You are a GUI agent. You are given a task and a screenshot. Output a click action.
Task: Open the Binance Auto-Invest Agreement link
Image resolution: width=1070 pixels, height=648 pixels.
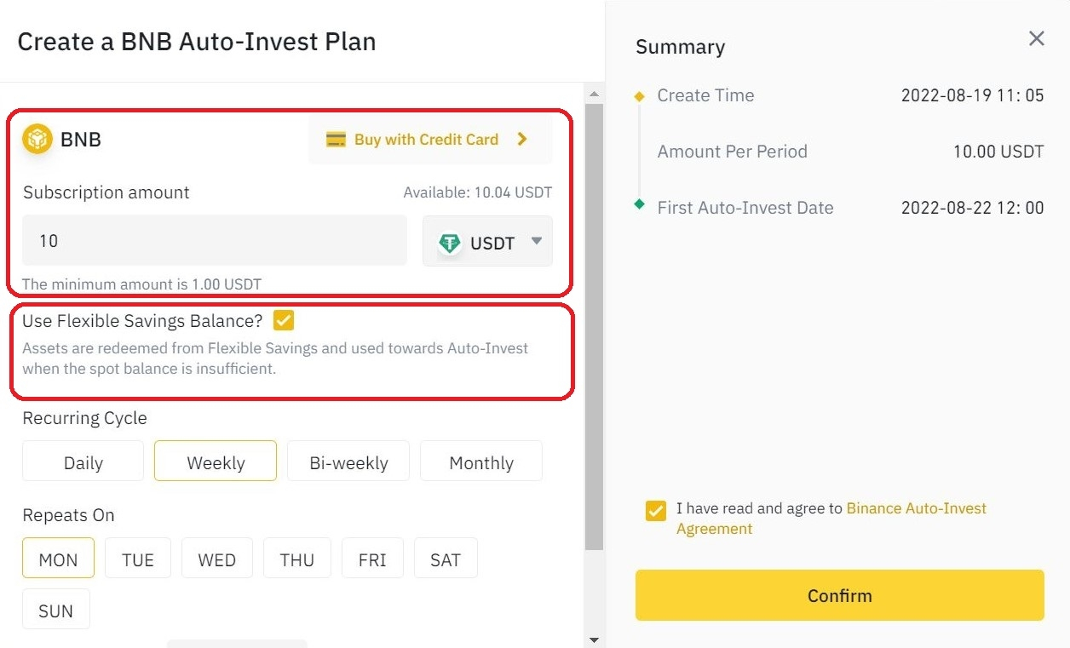pyautogui.click(x=916, y=509)
